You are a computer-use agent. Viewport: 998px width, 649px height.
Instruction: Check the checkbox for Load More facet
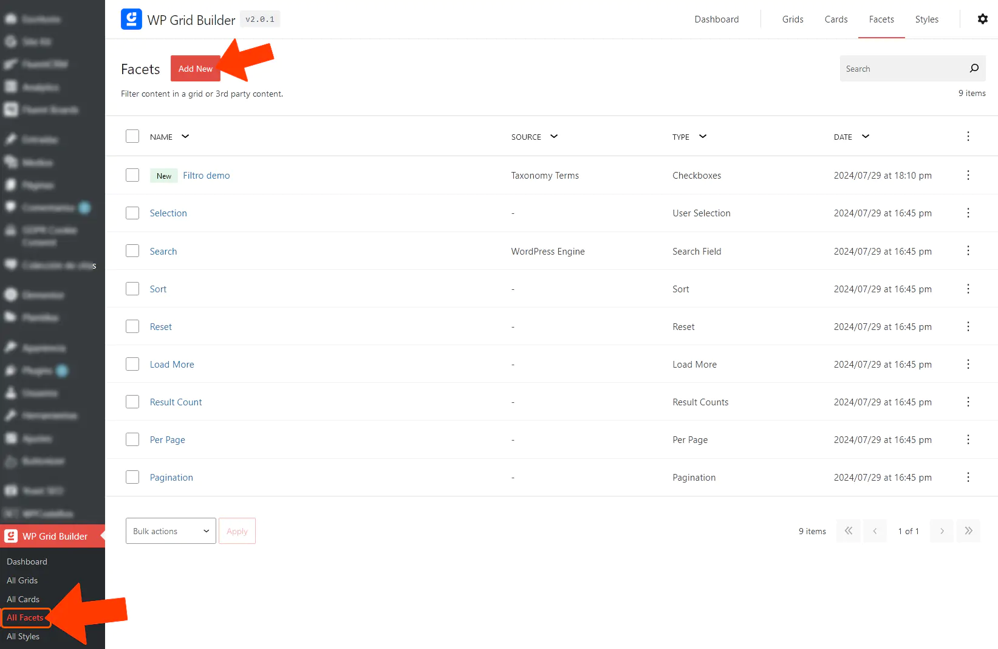132,363
